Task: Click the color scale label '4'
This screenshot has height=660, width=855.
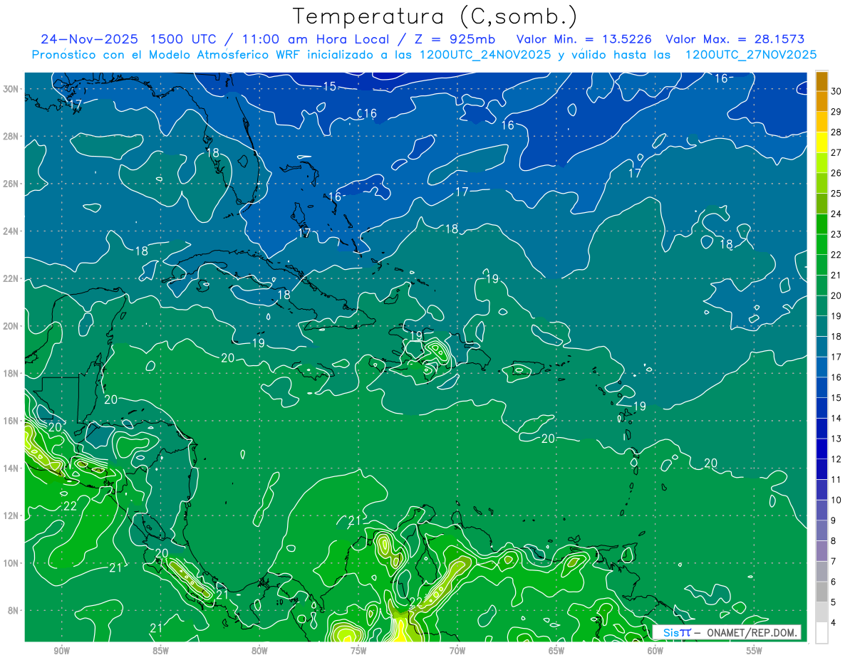Action: (x=834, y=623)
